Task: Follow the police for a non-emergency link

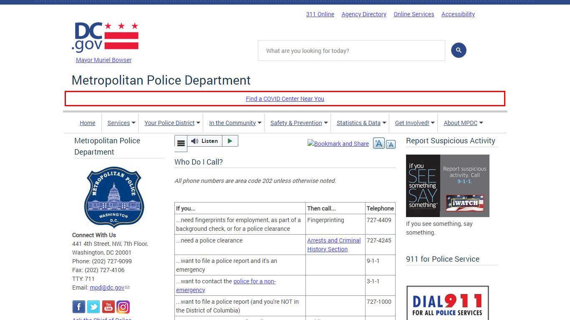Action: point(226,285)
